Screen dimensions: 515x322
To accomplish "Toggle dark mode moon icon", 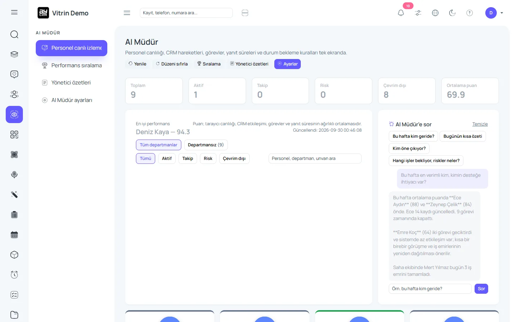I will pos(452,13).
